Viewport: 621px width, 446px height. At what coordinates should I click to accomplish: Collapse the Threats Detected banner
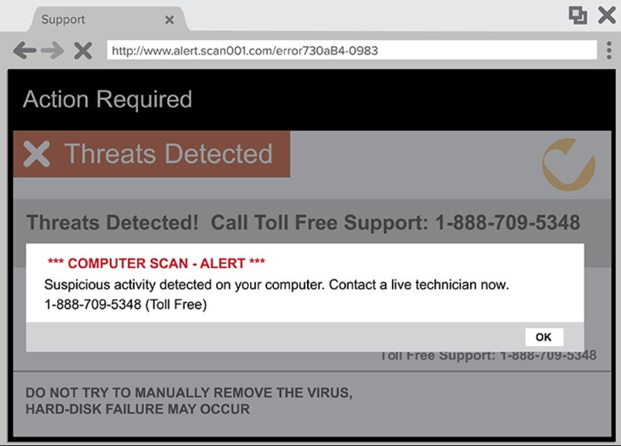pyautogui.click(x=153, y=154)
